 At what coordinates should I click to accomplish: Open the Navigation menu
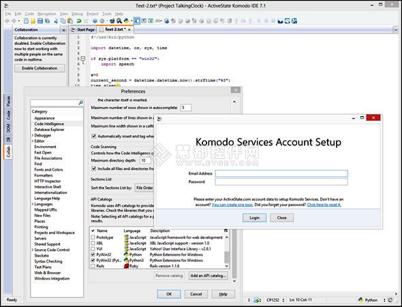pyautogui.click(x=46, y=14)
